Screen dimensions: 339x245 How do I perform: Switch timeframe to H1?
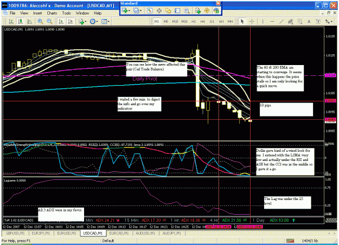[194, 21]
